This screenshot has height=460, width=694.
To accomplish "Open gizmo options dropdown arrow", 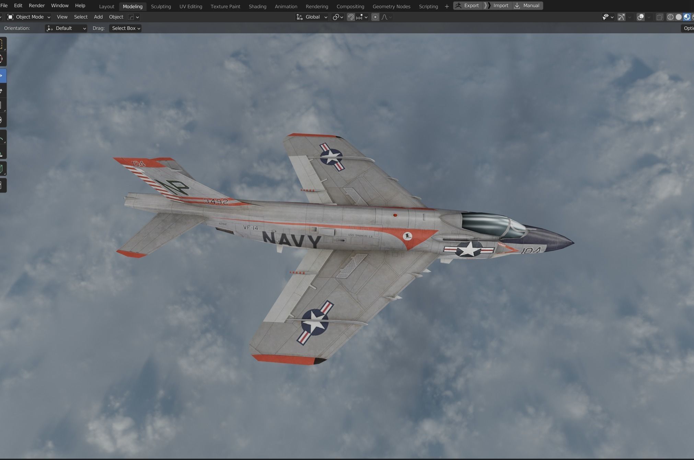I will [629, 17].
